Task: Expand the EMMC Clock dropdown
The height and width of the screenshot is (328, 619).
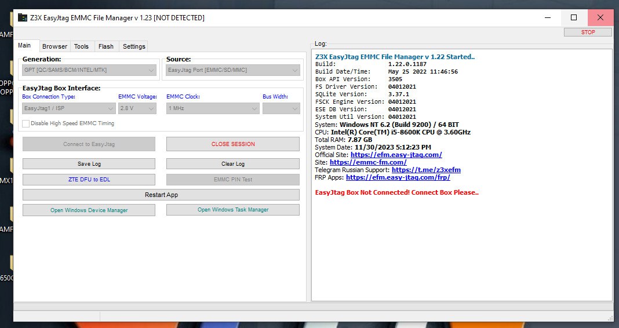Action: 213,108
